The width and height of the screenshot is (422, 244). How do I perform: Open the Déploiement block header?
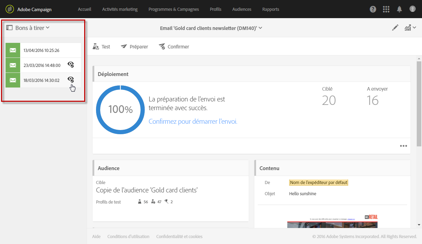tap(252, 74)
